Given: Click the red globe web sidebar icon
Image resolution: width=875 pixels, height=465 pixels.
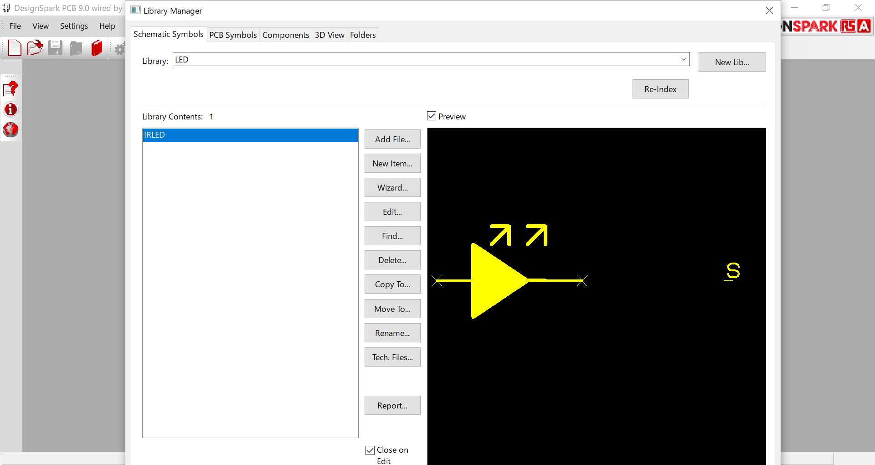Looking at the screenshot, I should pyautogui.click(x=10, y=130).
